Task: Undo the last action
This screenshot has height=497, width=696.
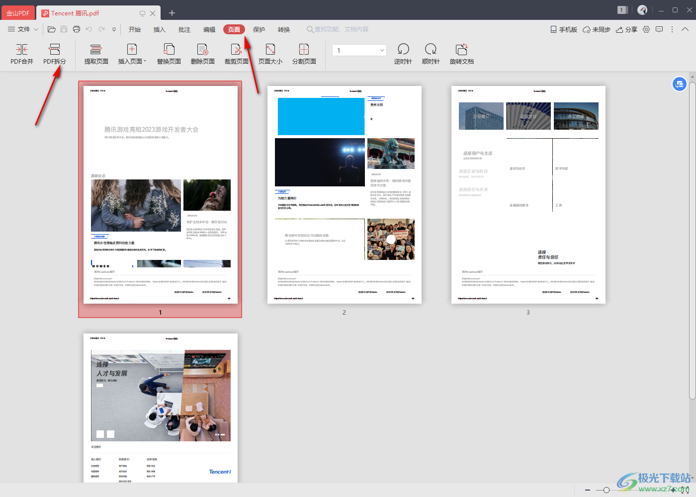Action: tap(89, 29)
